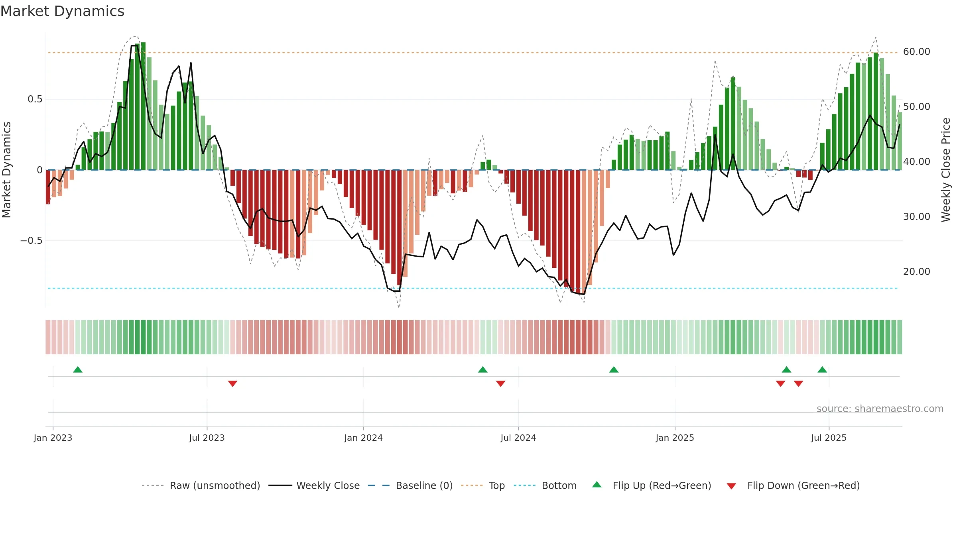Screen dimensions: 957x538
Task: Toggle the Bottom threshold legend entry
Action: [545, 485]
